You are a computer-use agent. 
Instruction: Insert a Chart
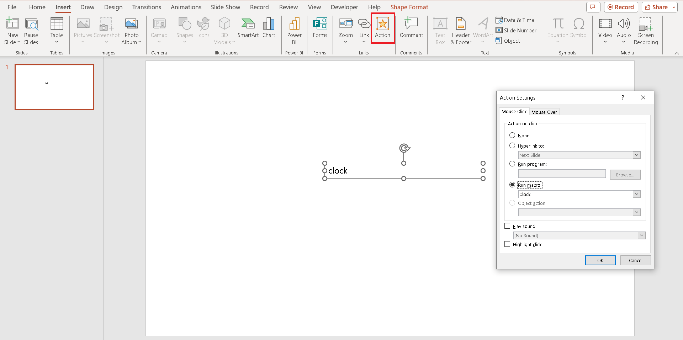pyautogui.click(x=269, y=28)
